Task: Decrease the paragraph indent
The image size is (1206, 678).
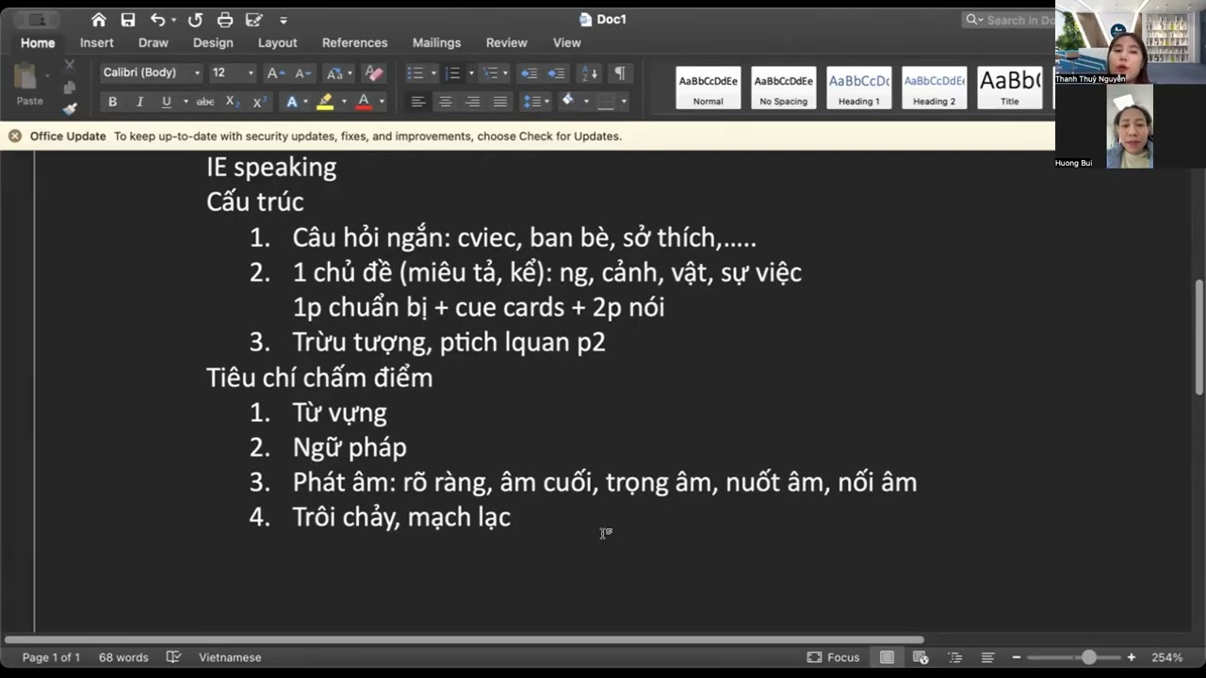Action: tap(530, 73)
